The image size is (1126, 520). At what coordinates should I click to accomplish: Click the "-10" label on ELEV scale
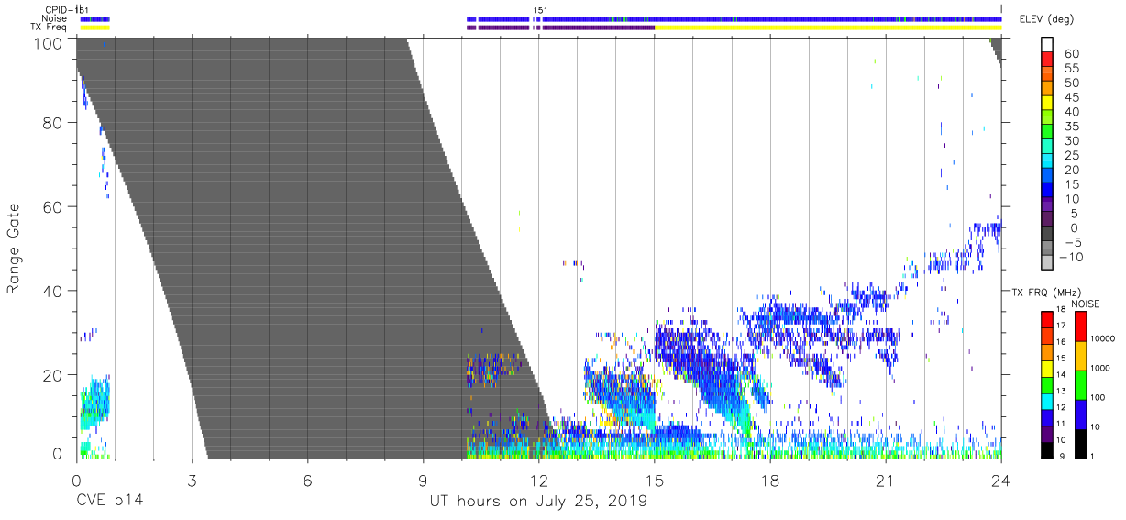click(1071, 258)
